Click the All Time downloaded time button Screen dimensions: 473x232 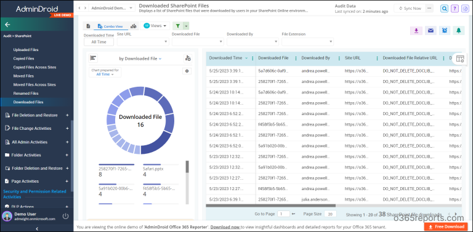tap(99, 42)
